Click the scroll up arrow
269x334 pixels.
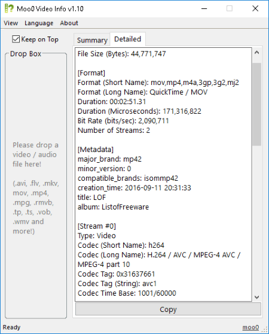(x=256, y=53)
